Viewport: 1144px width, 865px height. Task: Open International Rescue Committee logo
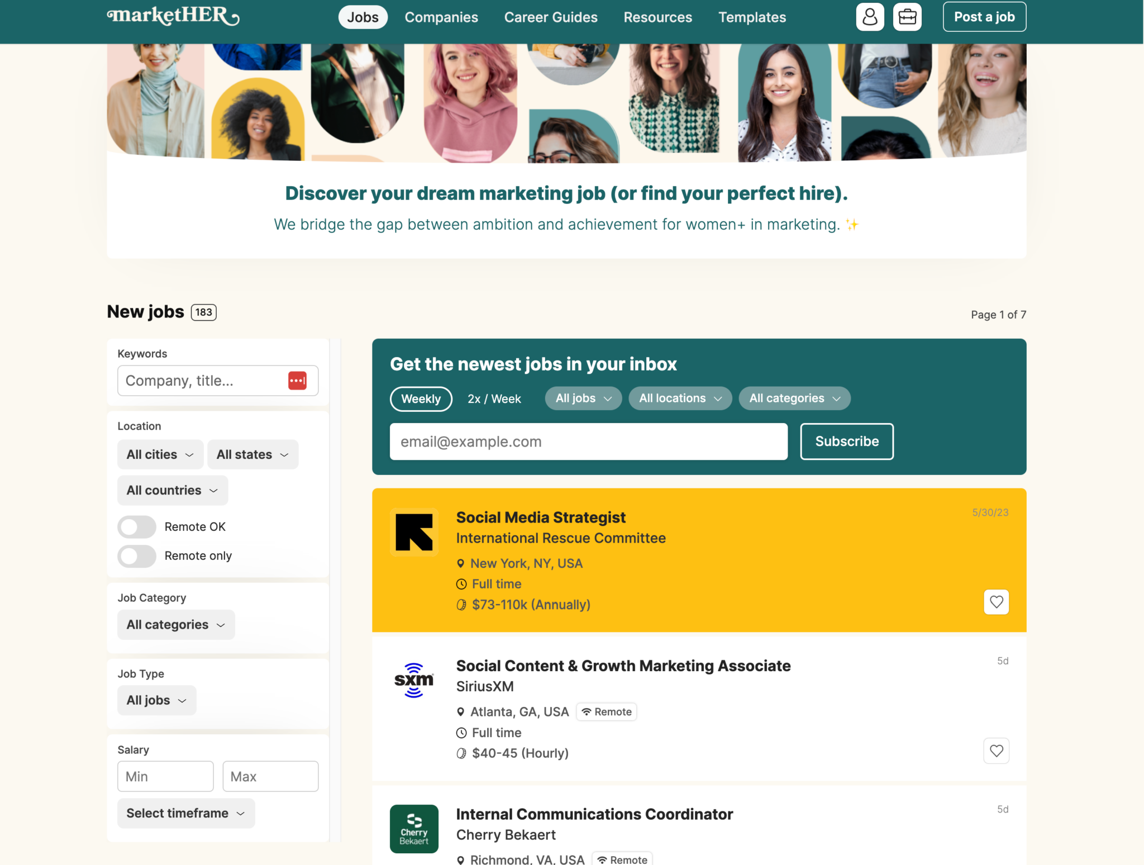[x=414, y=532]
